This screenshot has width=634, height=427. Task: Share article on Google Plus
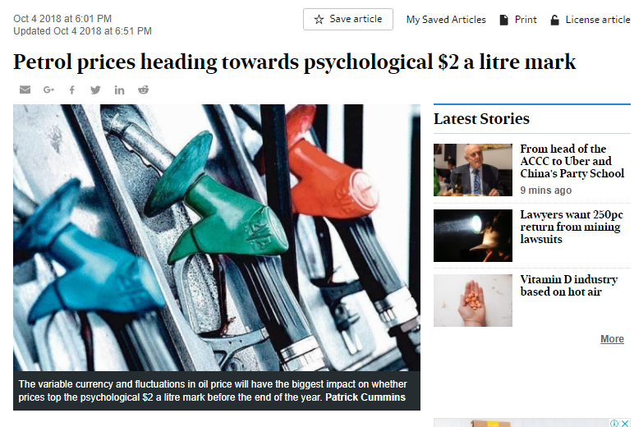48,90
